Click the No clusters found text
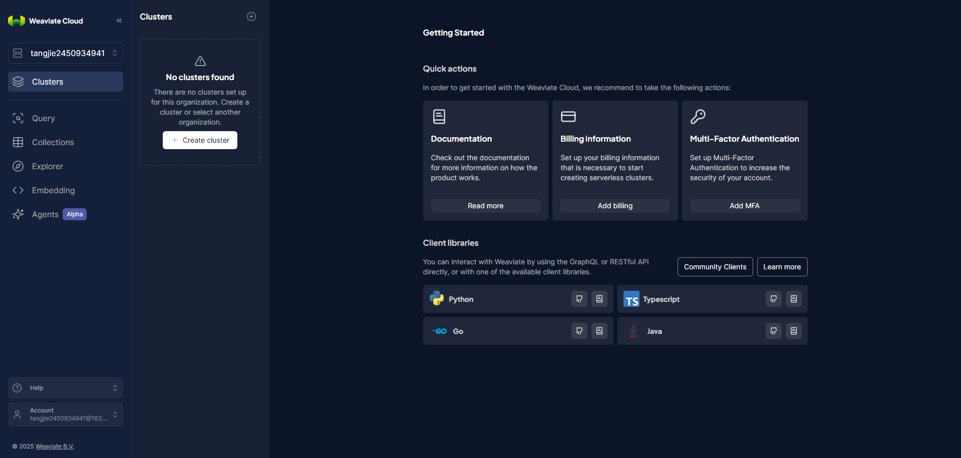961x458 pixels. tap(200, 77)
